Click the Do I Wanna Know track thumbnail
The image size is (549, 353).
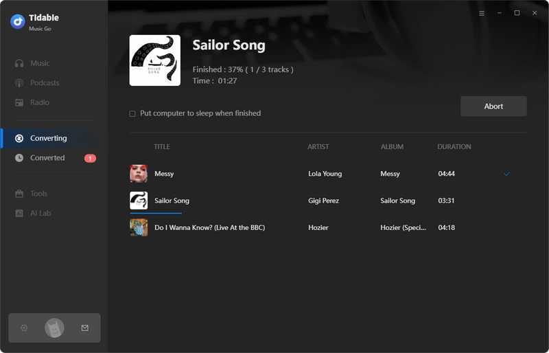coord(139,227)
